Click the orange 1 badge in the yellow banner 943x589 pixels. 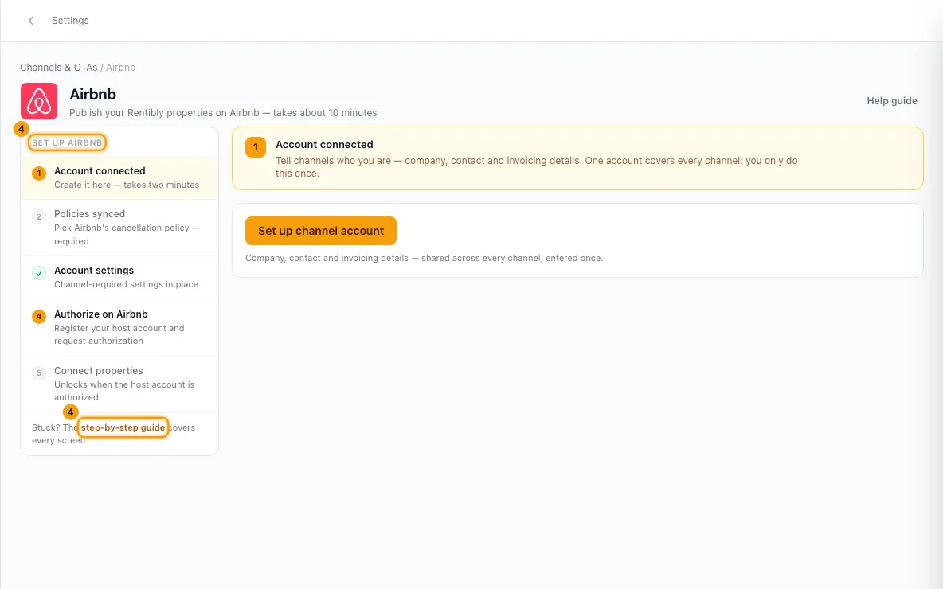pos(256,147)
